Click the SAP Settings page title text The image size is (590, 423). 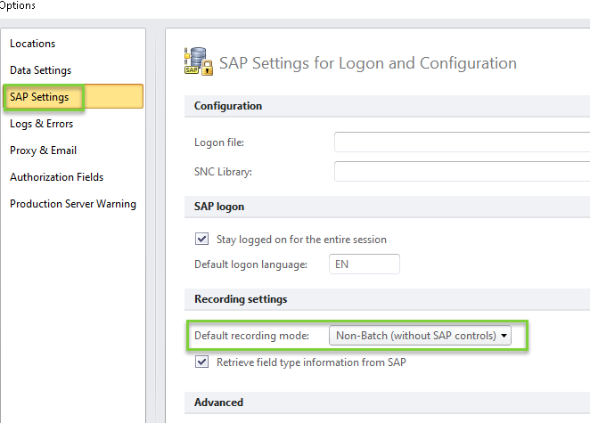(x=367, y=63)
